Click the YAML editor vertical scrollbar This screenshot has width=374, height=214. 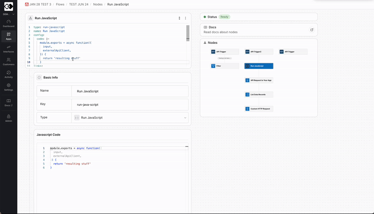click(188, 33)
